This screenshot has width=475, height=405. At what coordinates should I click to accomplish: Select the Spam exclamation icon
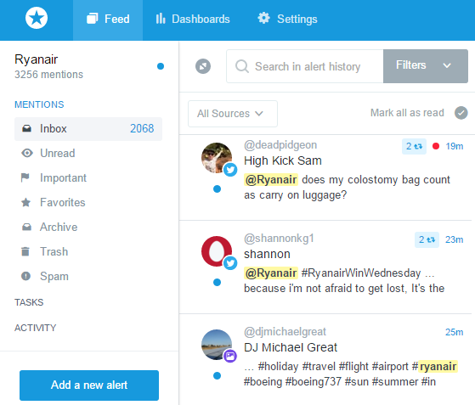pos(25,276)
